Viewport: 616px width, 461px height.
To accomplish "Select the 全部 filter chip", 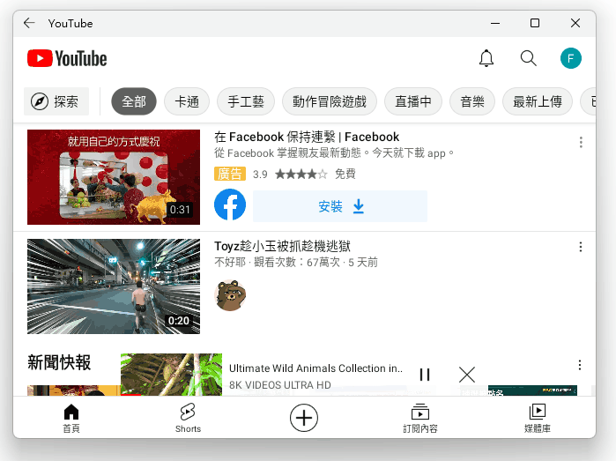I will point(134,101).
